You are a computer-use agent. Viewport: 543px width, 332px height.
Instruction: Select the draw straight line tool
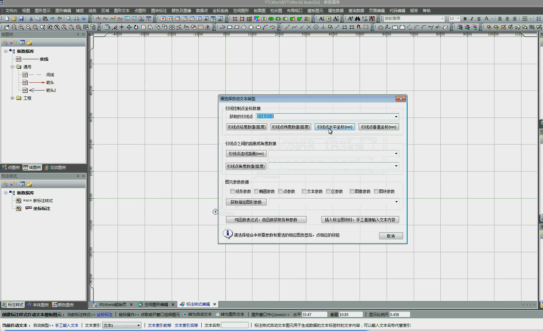[287, 27]
